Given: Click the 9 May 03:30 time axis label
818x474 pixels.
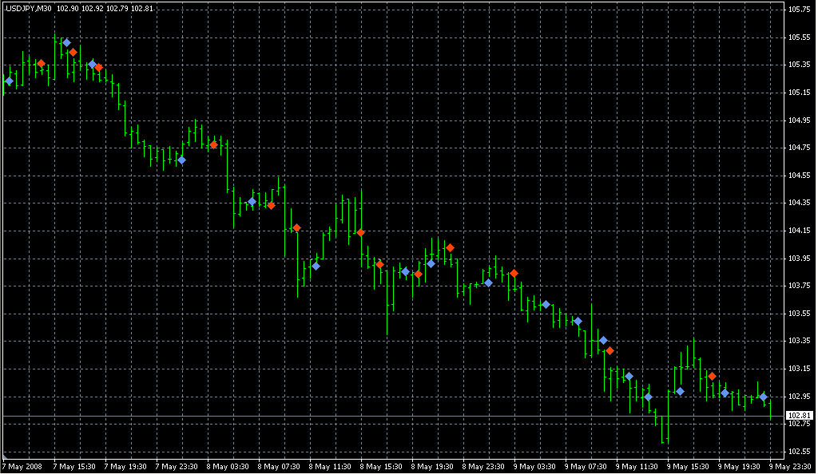Looking at the screenshot, I should coord(534,466).
